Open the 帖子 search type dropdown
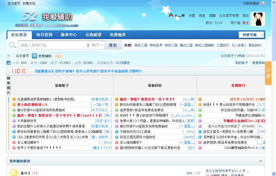The width and height of the screenshot is (276, 176). pyautogui.click(x=97, y=45)
